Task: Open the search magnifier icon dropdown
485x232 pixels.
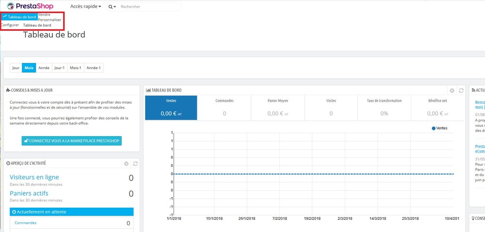Action: point(112,6)
